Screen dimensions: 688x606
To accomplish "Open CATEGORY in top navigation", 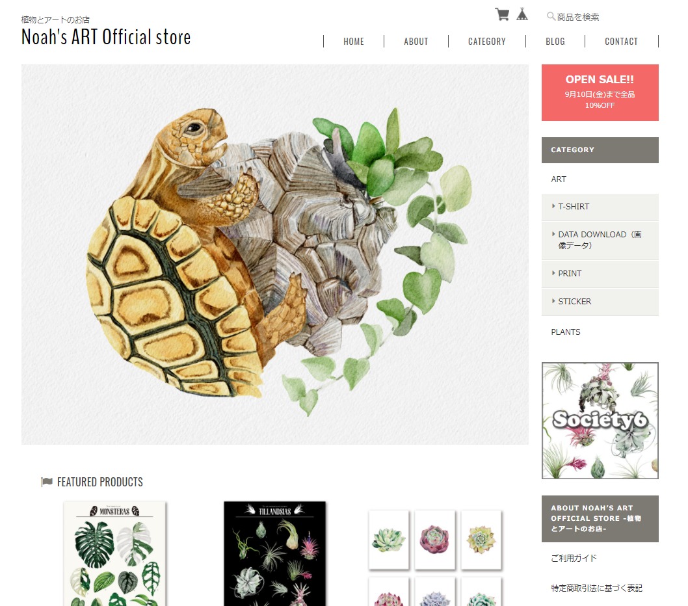I will click(x=486, y=41).
